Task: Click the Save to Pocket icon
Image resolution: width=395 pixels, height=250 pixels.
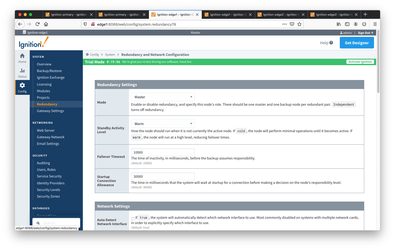Action: click(x=292, y=24)
